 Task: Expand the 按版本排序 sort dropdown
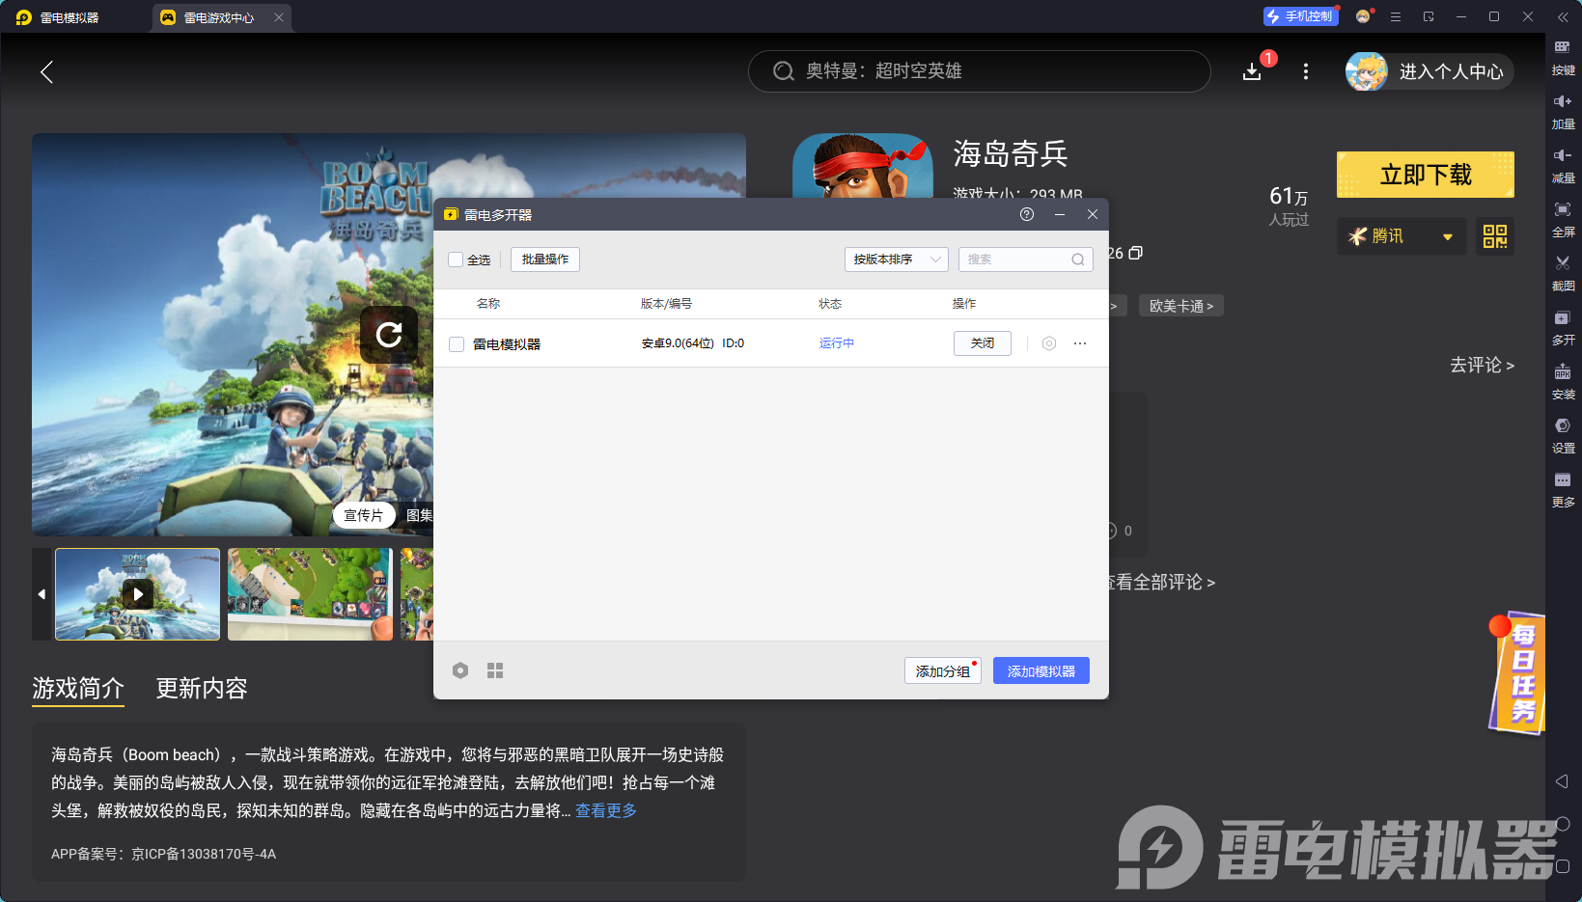point(896,260)
